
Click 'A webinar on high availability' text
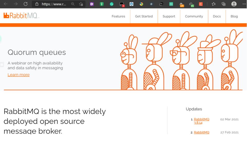point(35,63)
